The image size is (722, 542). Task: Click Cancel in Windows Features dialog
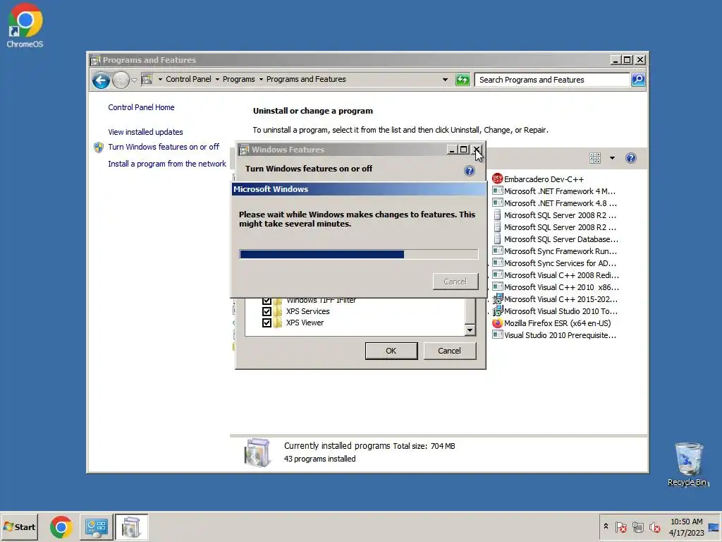pyautogui.click(x=449, y=351)
